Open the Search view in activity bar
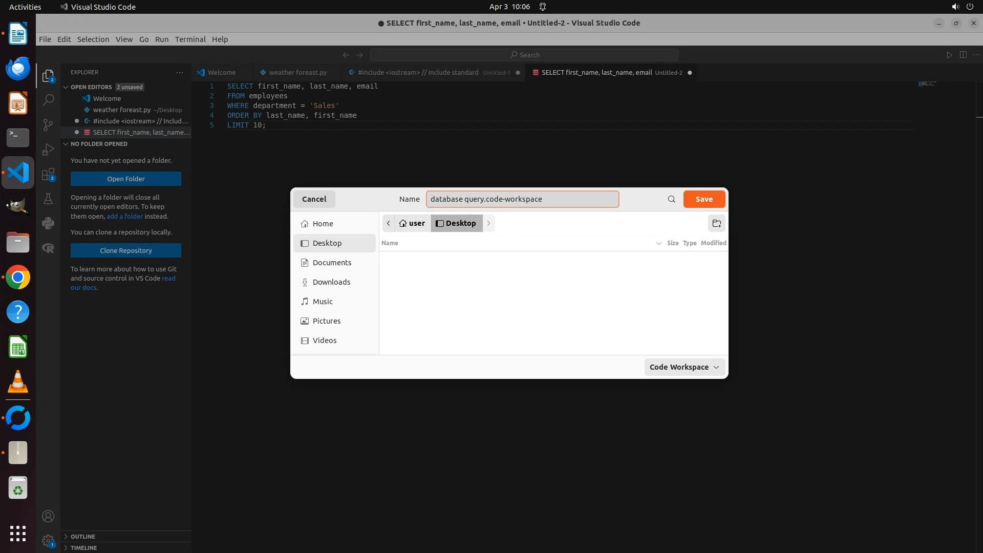This screenshot has height=553, width=983. tap(48, 100)
